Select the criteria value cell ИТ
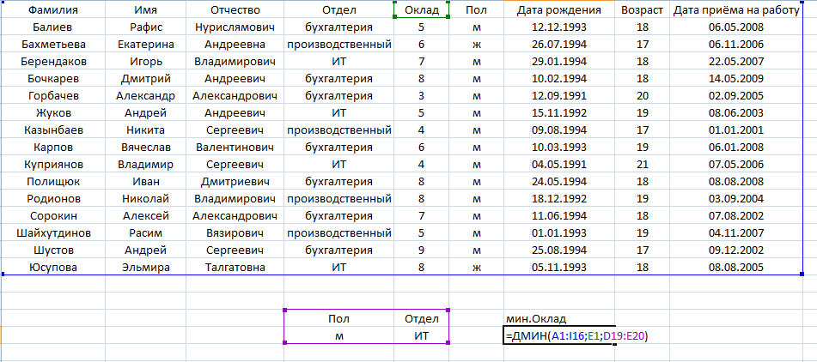This screenshot has height=362, width=817. tap(421, 335)
